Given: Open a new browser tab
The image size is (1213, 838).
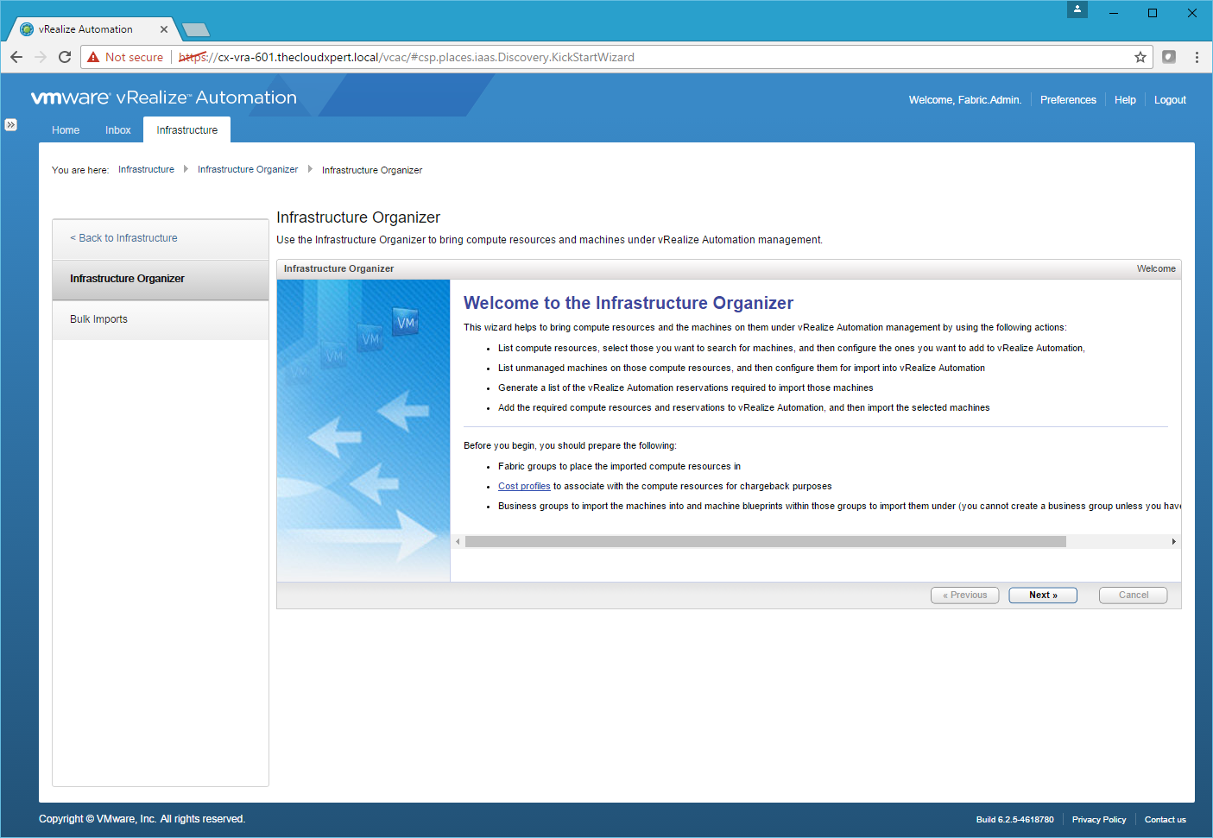Looking at the screenshot, I should [196, 30].
